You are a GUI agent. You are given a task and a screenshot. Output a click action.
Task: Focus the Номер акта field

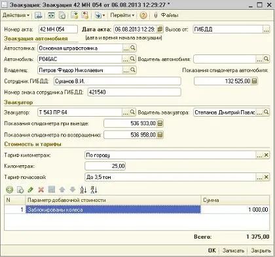[58, 30]
